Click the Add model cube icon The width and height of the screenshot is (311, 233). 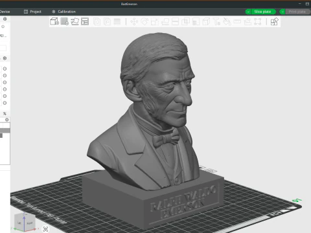point(54,21)
